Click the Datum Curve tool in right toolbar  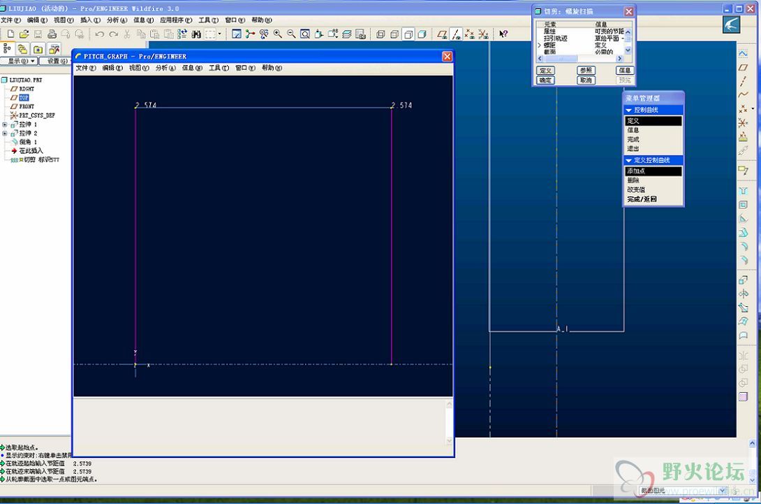(x=743, y=95)
